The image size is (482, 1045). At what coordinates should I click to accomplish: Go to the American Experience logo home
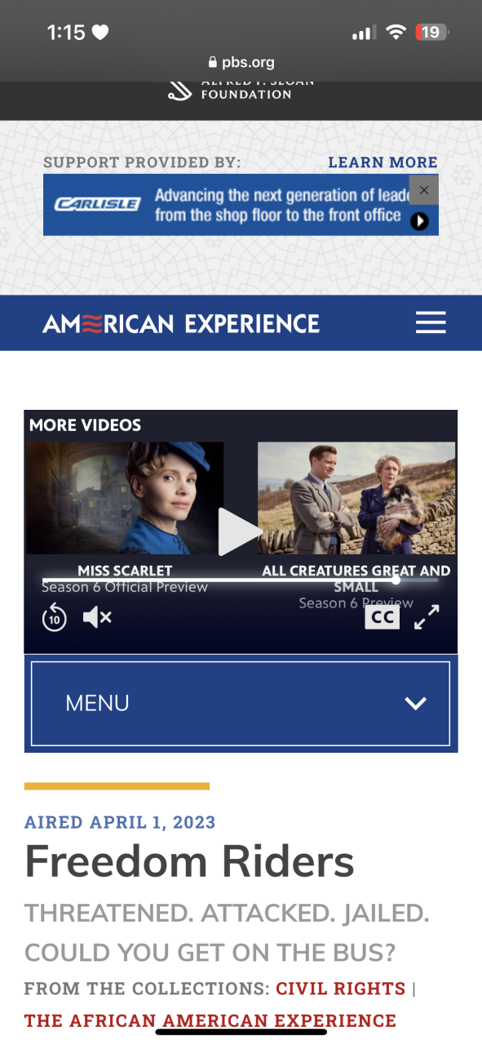coord(181,323)
